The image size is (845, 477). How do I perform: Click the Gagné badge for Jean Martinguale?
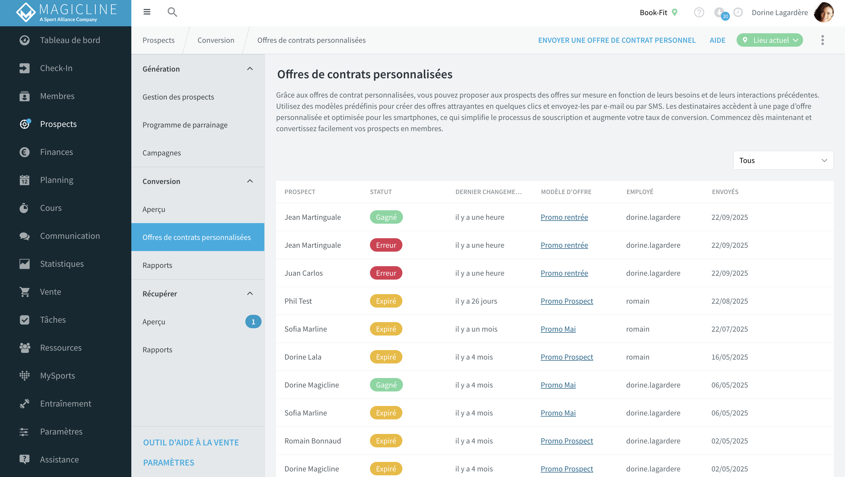386,217
